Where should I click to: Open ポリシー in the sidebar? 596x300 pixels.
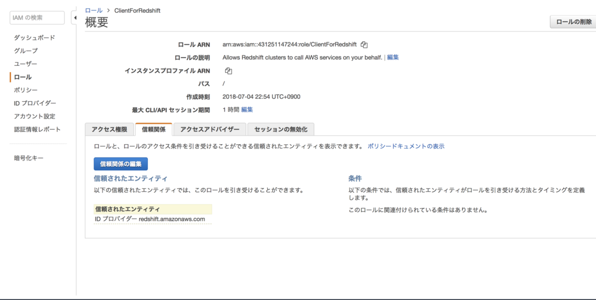coord(26,90)
